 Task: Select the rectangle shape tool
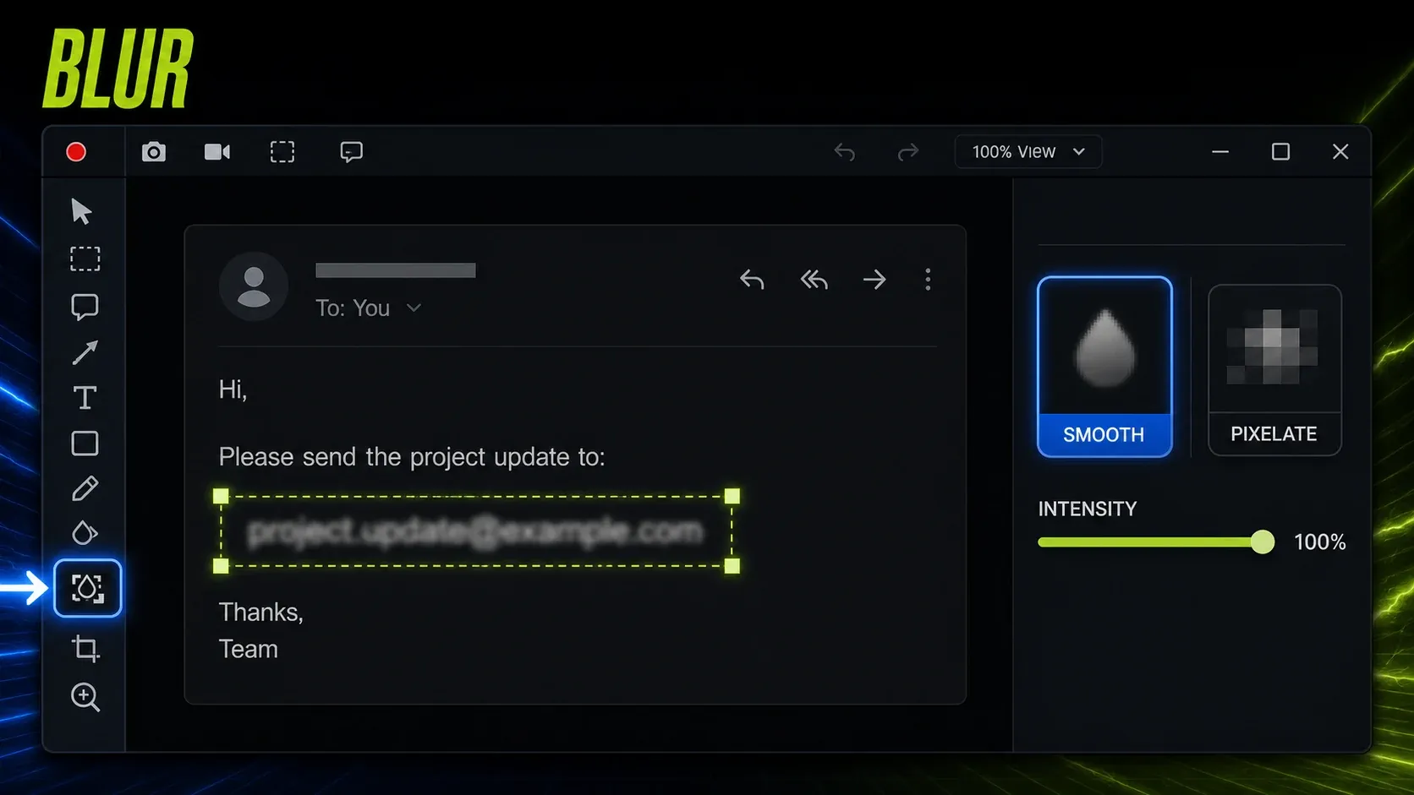coord(85,444)
